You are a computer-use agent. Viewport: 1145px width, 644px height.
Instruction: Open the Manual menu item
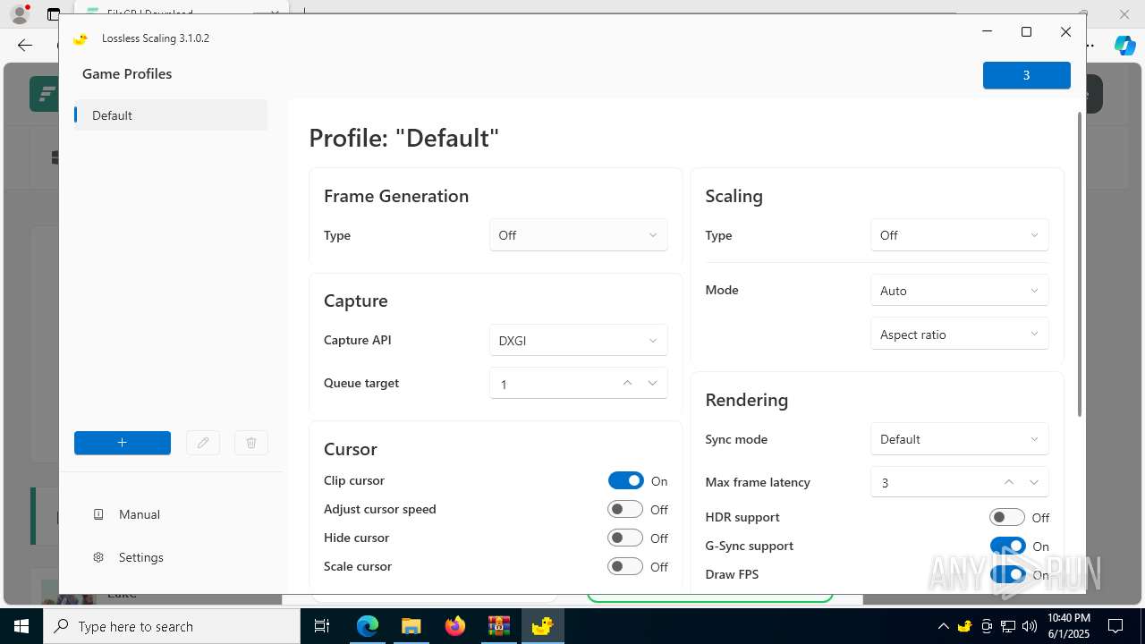tap(171, 514)
